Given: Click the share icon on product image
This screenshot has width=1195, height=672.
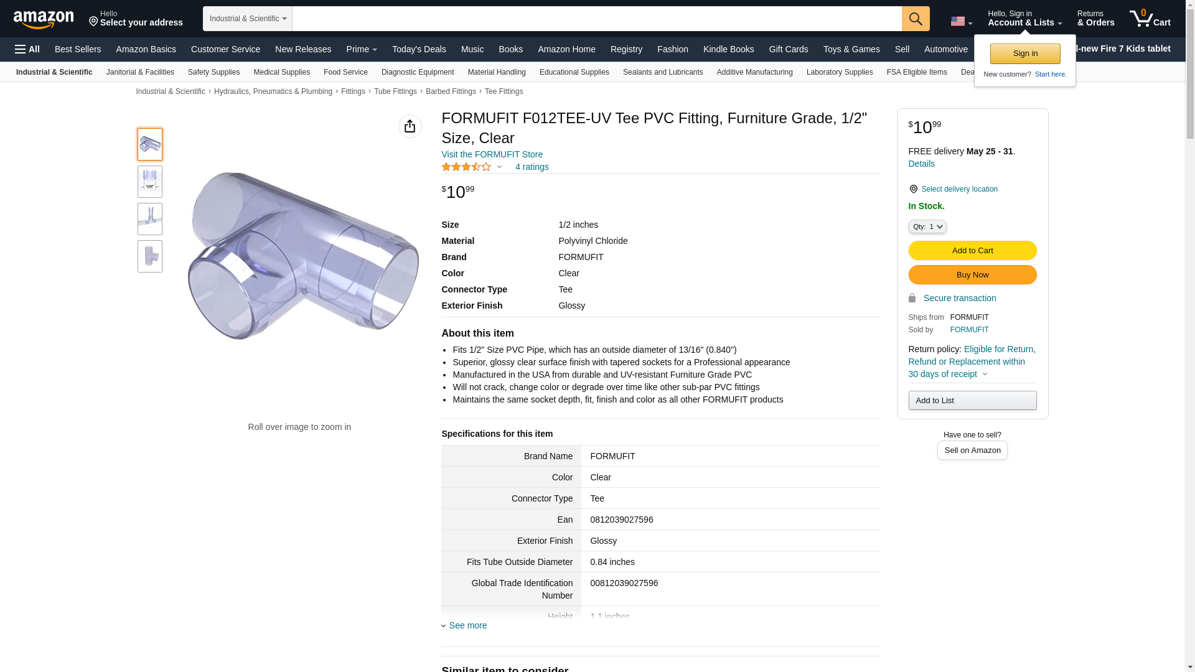Looking at the screenshot, I should (410, 126).
